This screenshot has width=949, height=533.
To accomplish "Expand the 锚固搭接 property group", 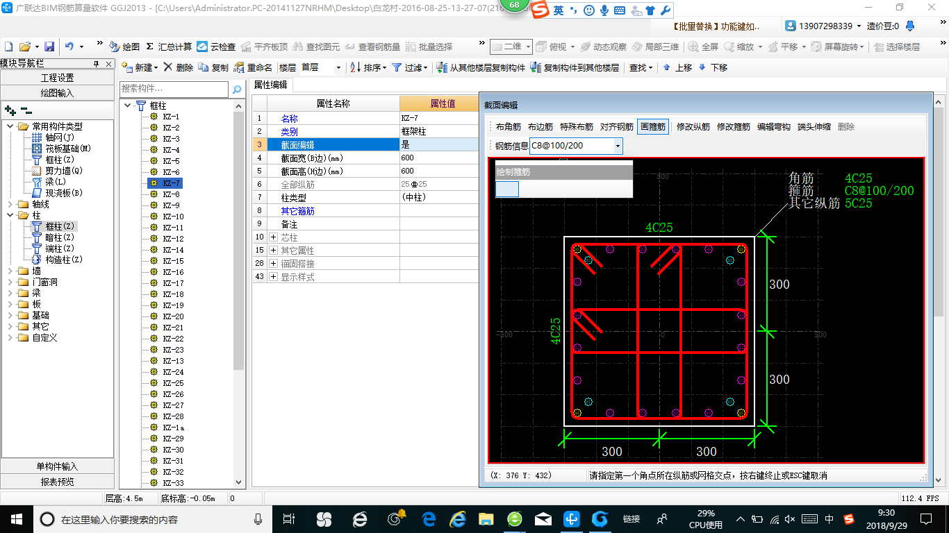I will [273, 264].
